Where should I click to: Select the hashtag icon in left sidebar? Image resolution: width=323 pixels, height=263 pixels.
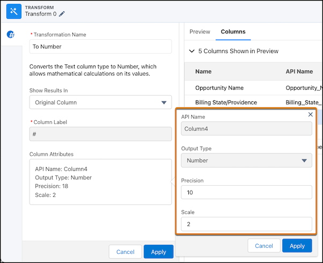[10, 34]
